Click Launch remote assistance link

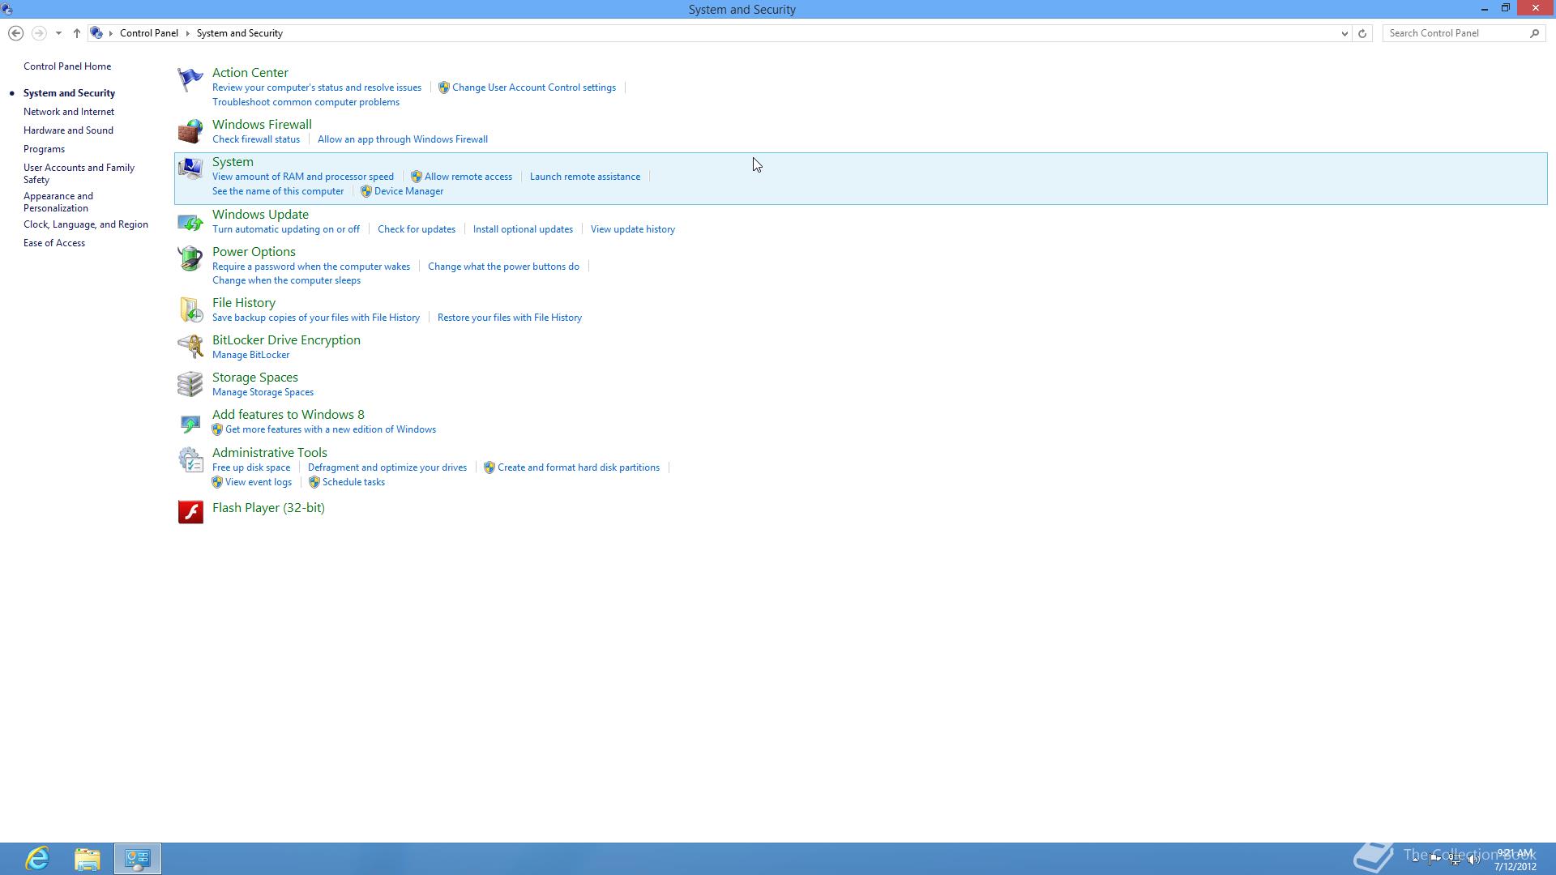585,177
